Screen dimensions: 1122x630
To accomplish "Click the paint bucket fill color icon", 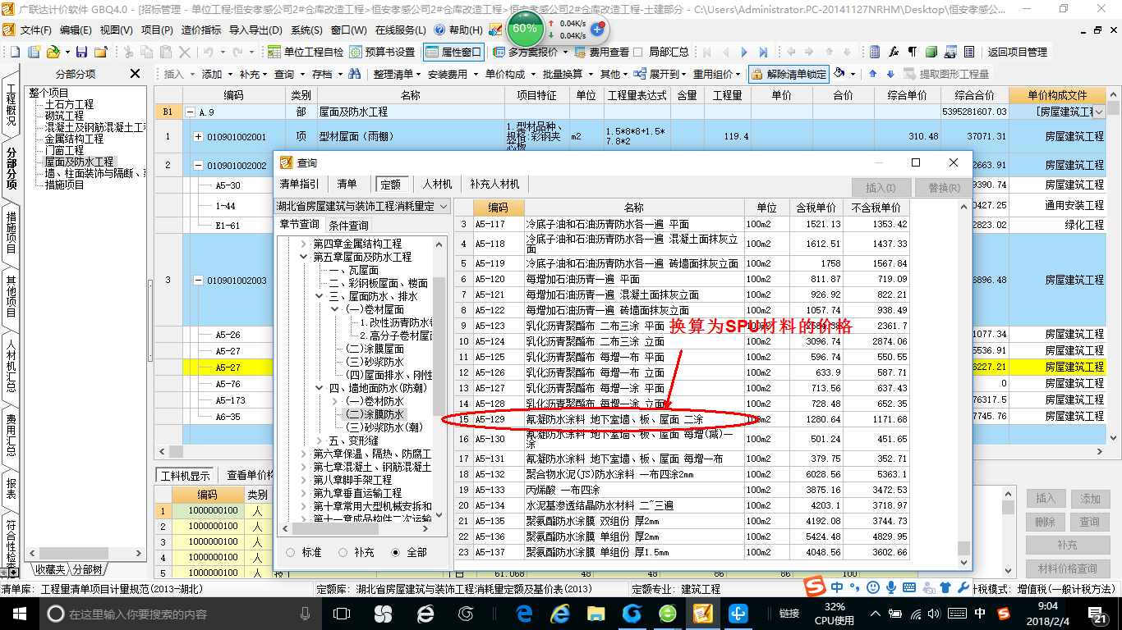I will tap(839, 73).
